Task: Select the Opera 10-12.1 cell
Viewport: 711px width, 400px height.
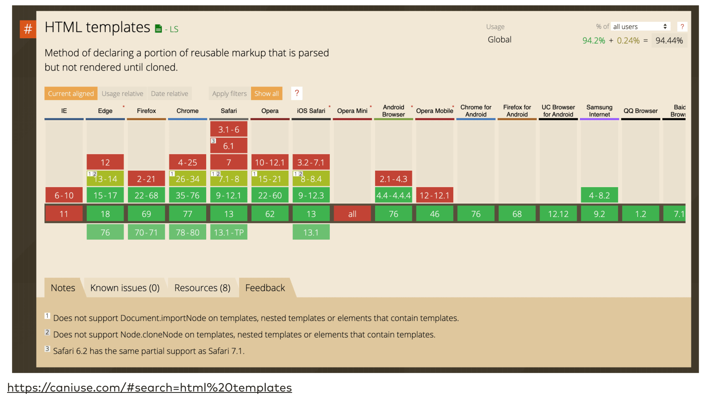Action: pyautogui.click(x=270, y=162)
